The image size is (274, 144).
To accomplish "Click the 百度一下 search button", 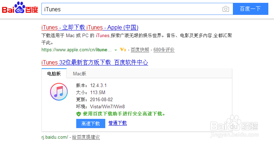I will click(250, 9).
